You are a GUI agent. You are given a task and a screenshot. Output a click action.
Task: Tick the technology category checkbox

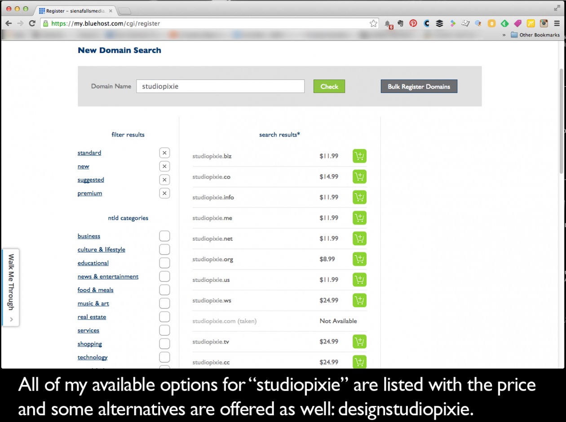point(164,357)
